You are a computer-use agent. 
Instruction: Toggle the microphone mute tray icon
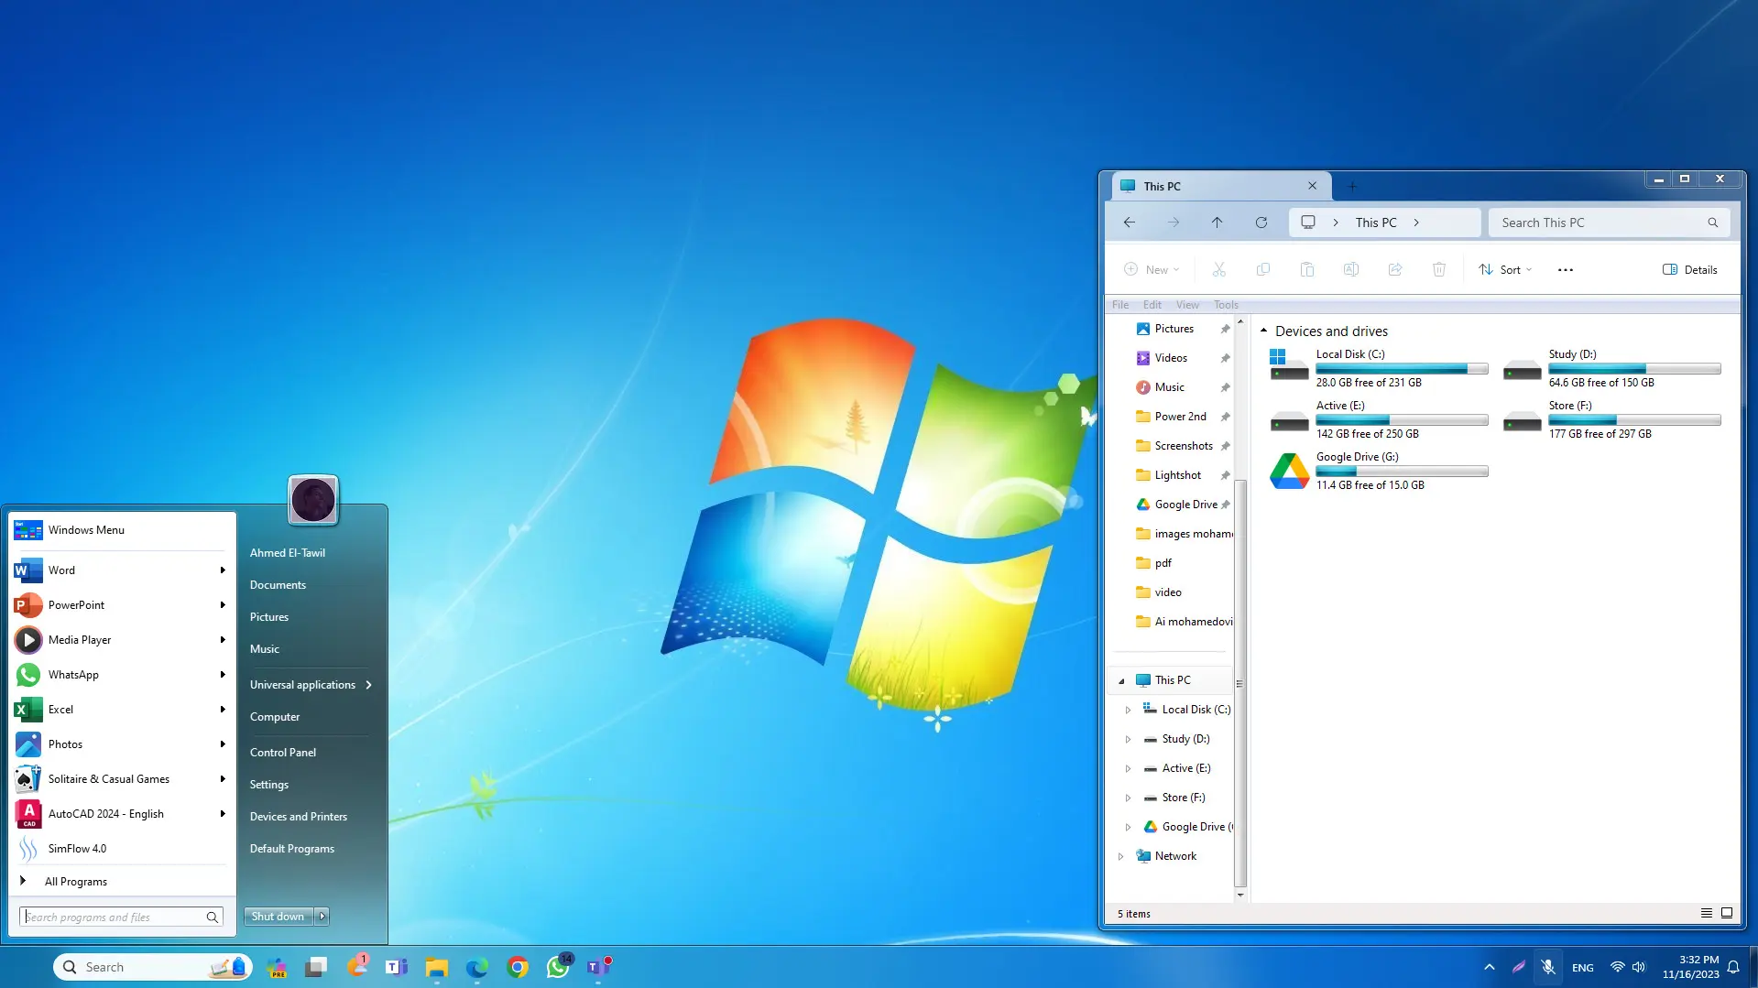coord(1547,967)
